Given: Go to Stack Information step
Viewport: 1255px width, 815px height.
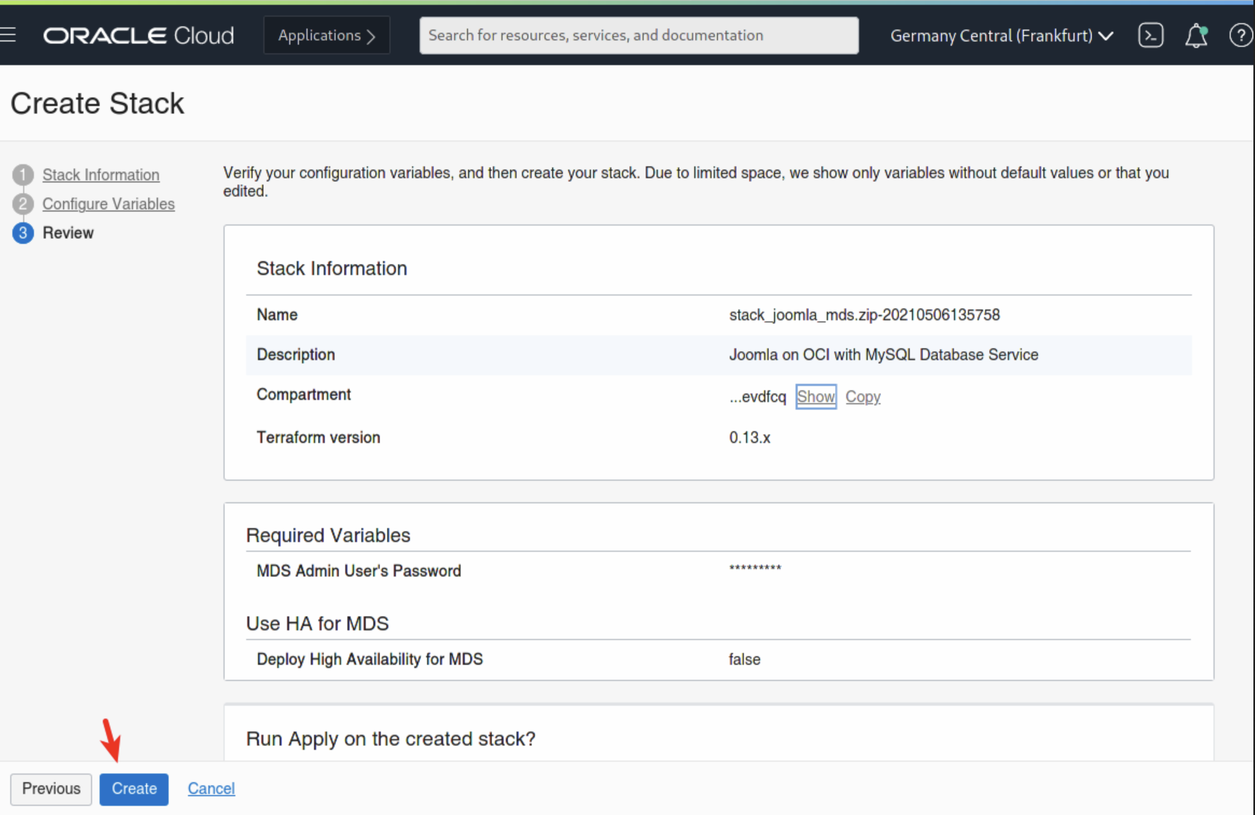Looking at the screenshot, I should [x=101, y=175].
